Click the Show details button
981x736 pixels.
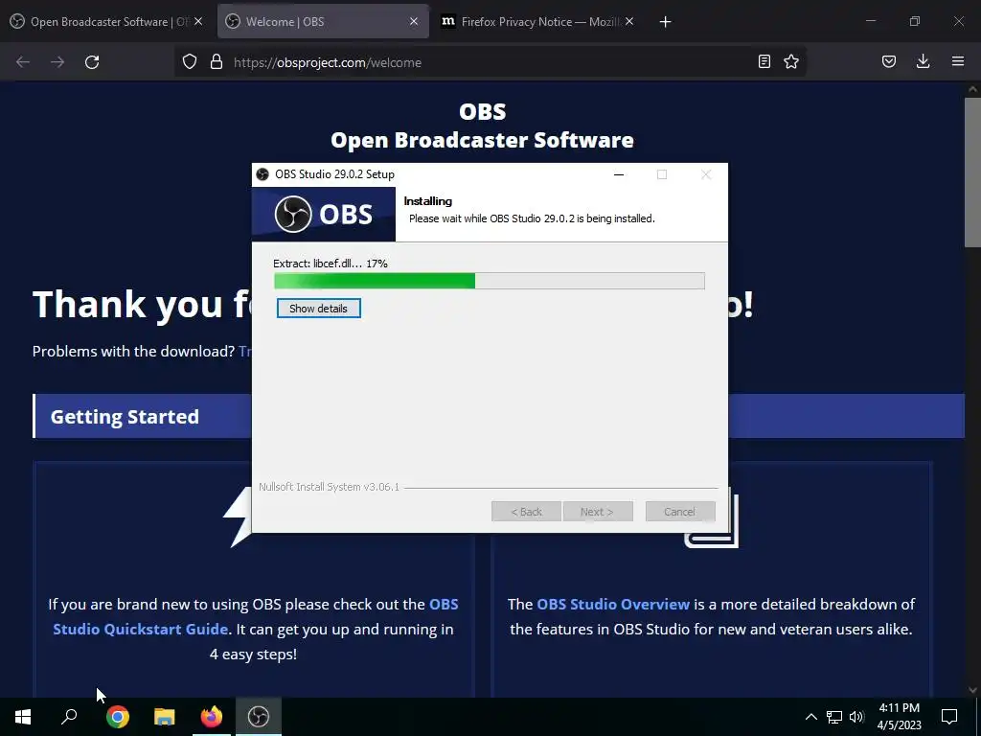click(x=318, y=309)
